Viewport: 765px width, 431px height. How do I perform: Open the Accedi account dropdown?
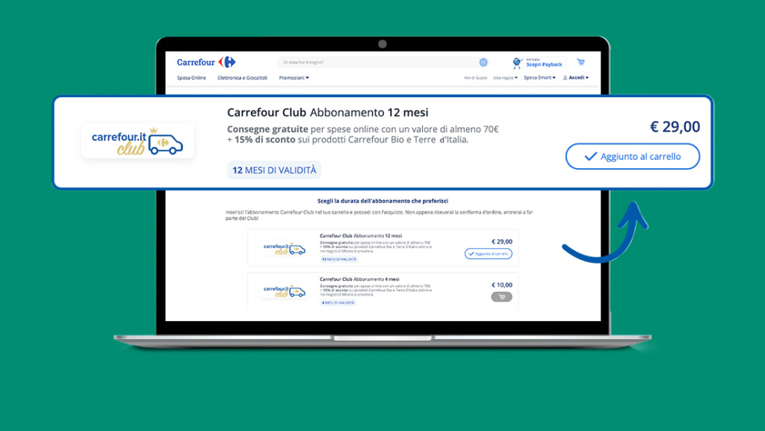[x=578, y=78]
